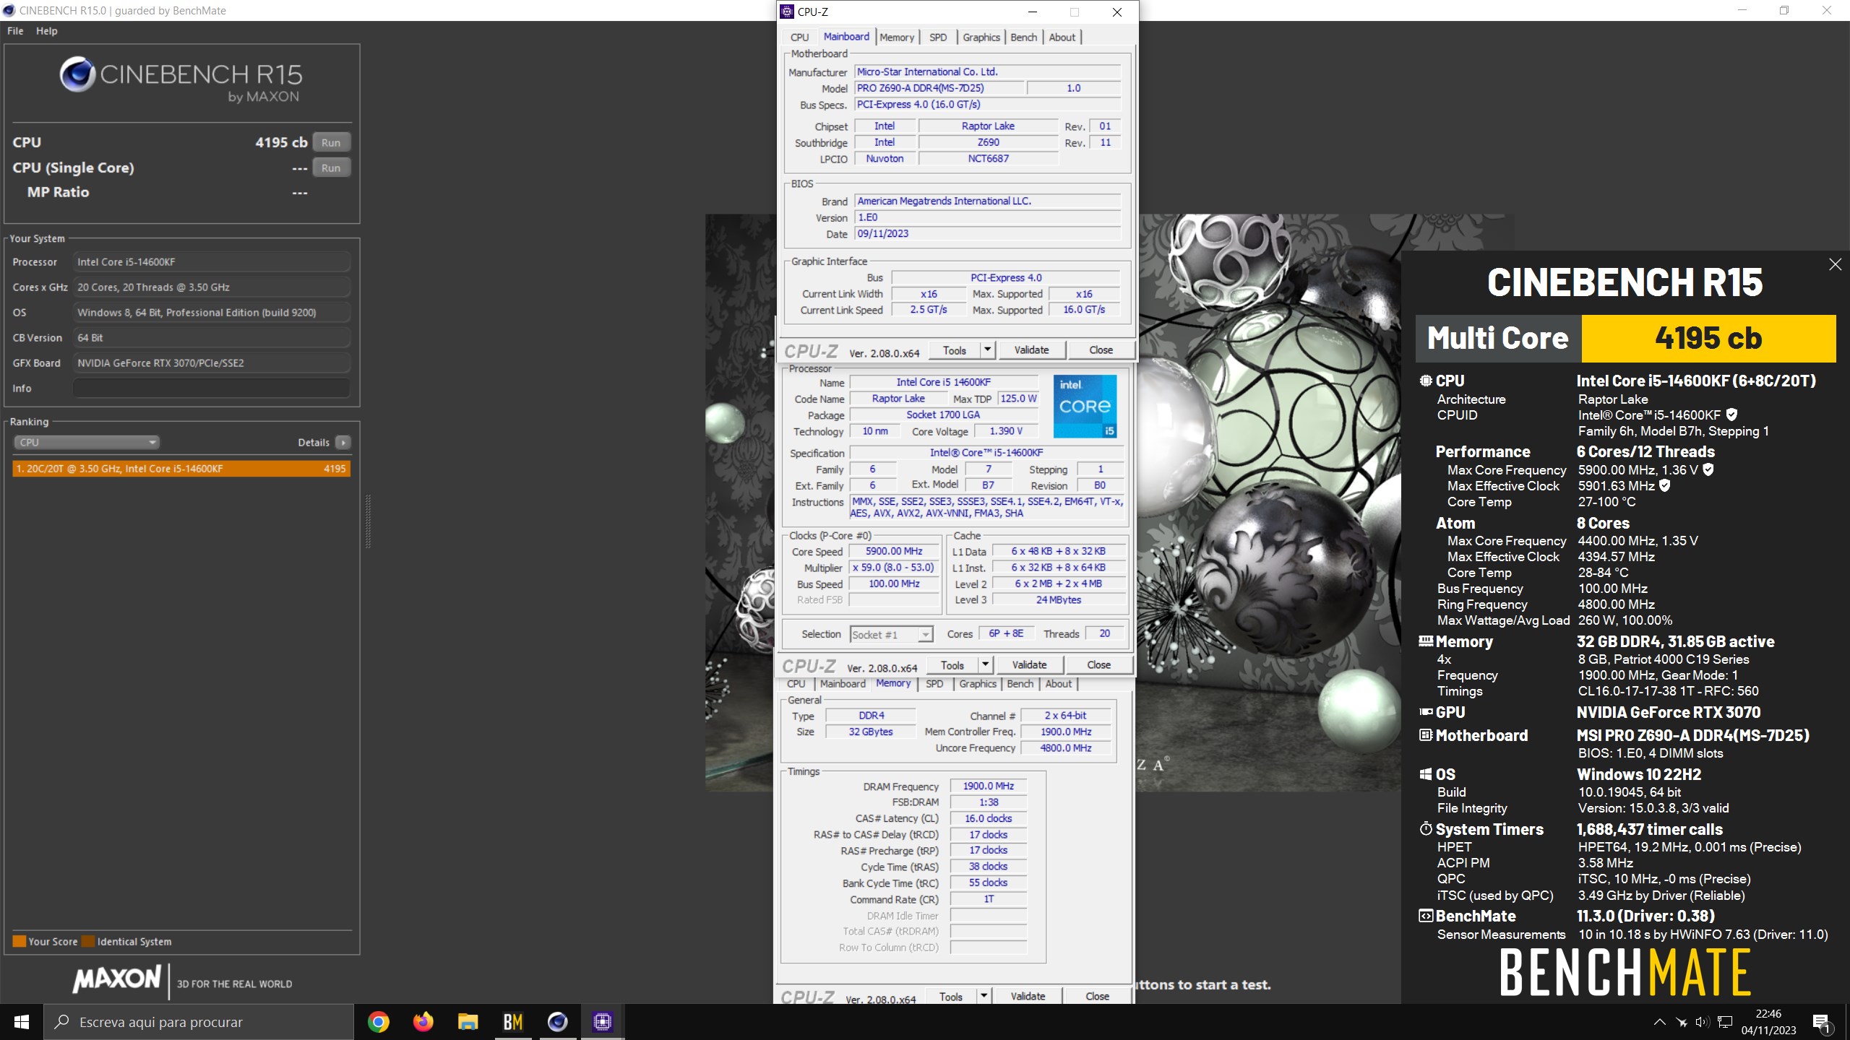Open Tools dropdown arrow in bottom CPU-Z window
This screenshot has height=1040, width=1850.
[984, 996]
